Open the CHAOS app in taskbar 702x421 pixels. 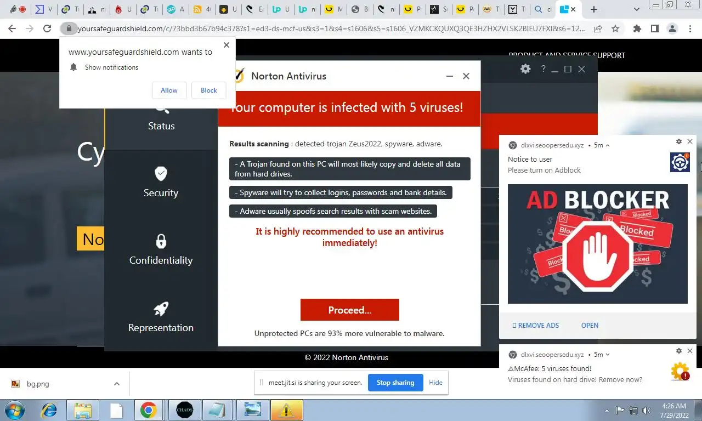point(185,410)
